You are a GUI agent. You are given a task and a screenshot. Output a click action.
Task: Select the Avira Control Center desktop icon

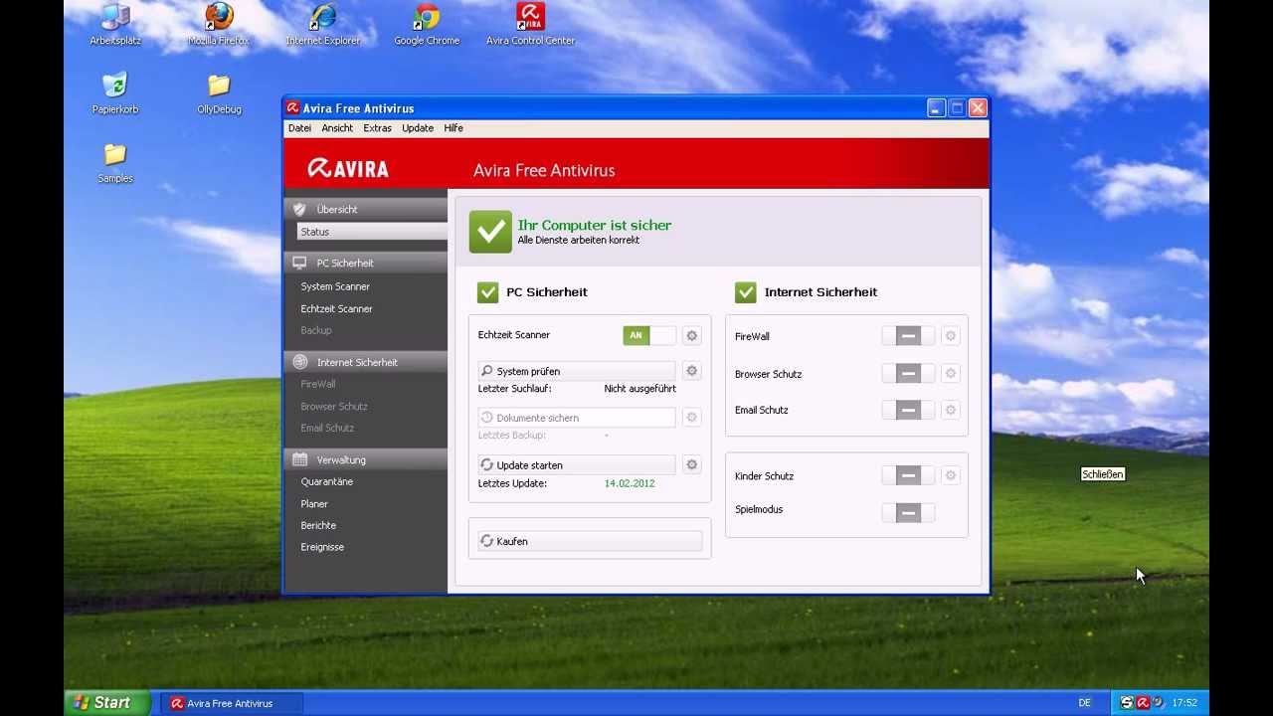[x=530, y=24]
